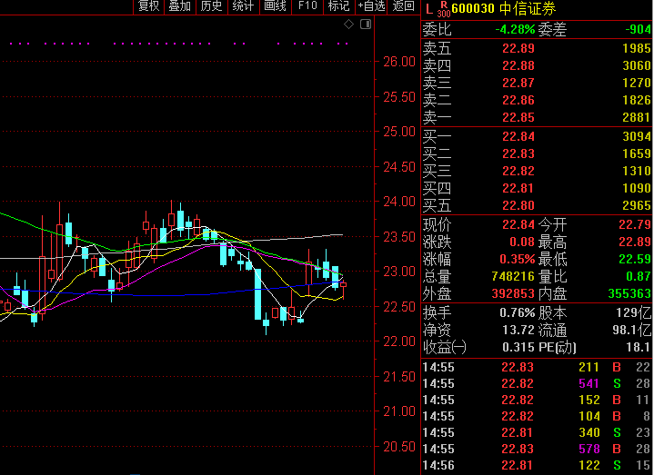Viewport: 654px width, 475px height.
Task: Select stock title 600030 中信证券
Action: (x=504, y=9)
